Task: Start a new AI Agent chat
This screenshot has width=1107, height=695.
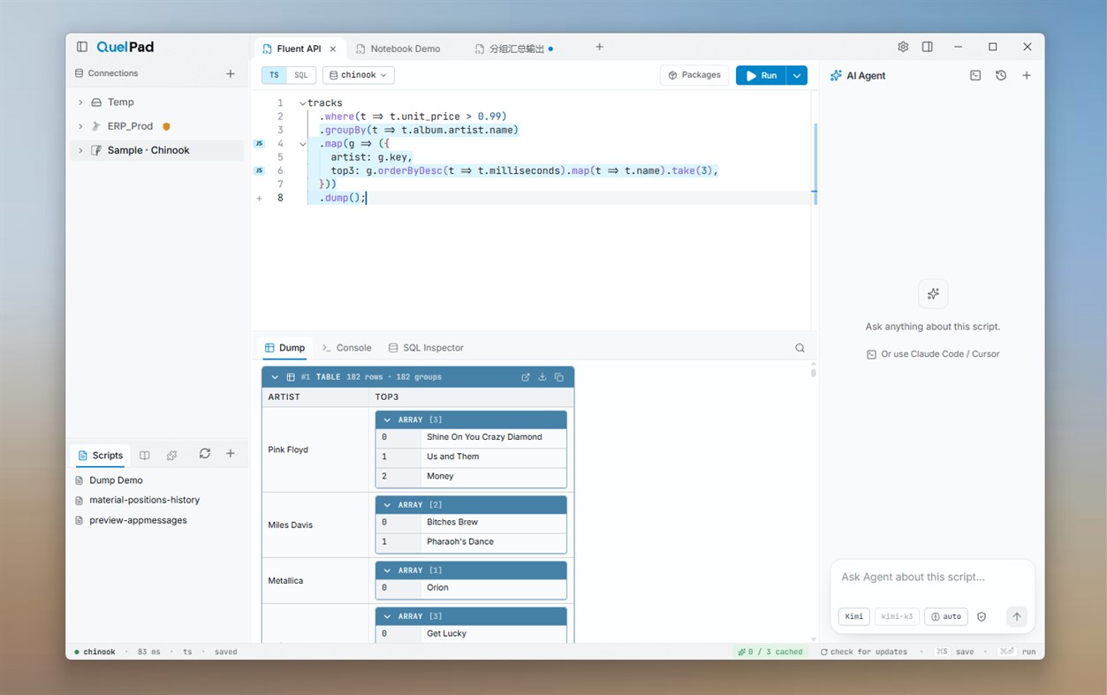Action: (1027, 76)
